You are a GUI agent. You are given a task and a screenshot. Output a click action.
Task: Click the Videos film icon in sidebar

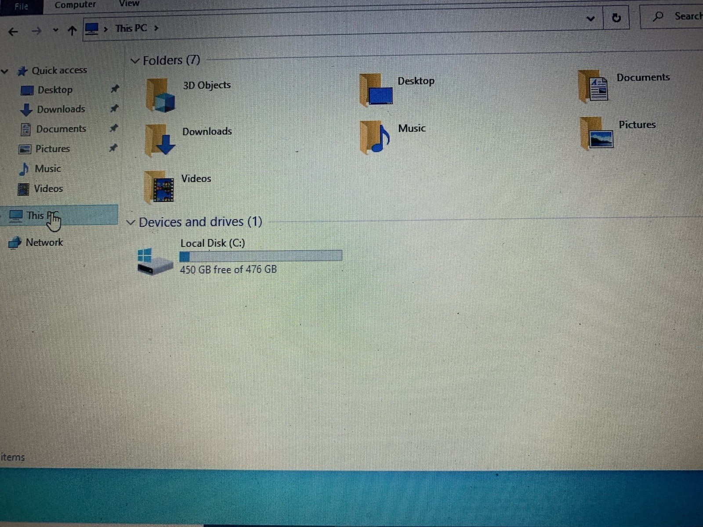coord(23,189)
